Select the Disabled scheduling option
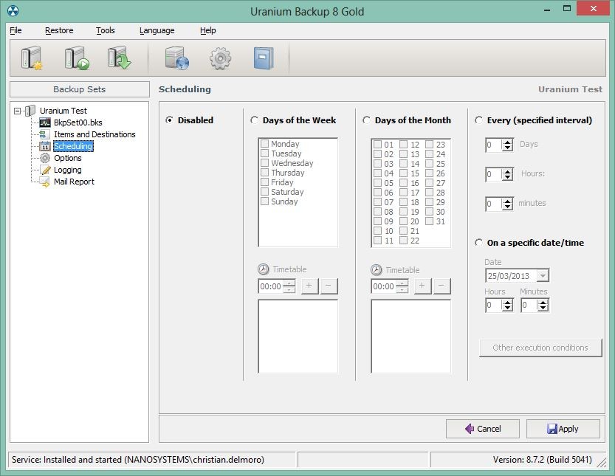The width and height of the screenshot is (615, 476). pos(169,120)
